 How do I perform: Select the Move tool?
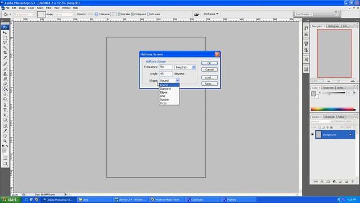point(5,33)
